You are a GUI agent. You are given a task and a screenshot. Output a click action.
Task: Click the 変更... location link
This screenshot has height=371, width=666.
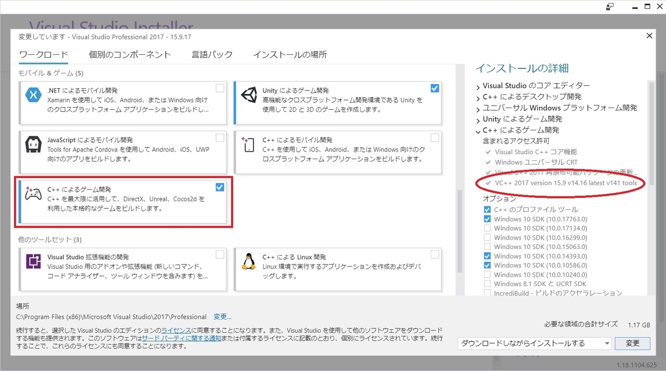tap(223, 317)
